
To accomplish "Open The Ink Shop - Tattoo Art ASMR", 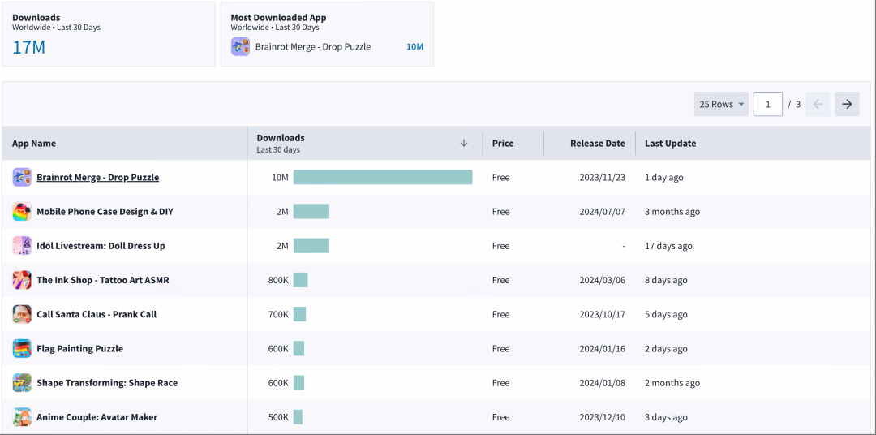I will (x=103, y=280).
